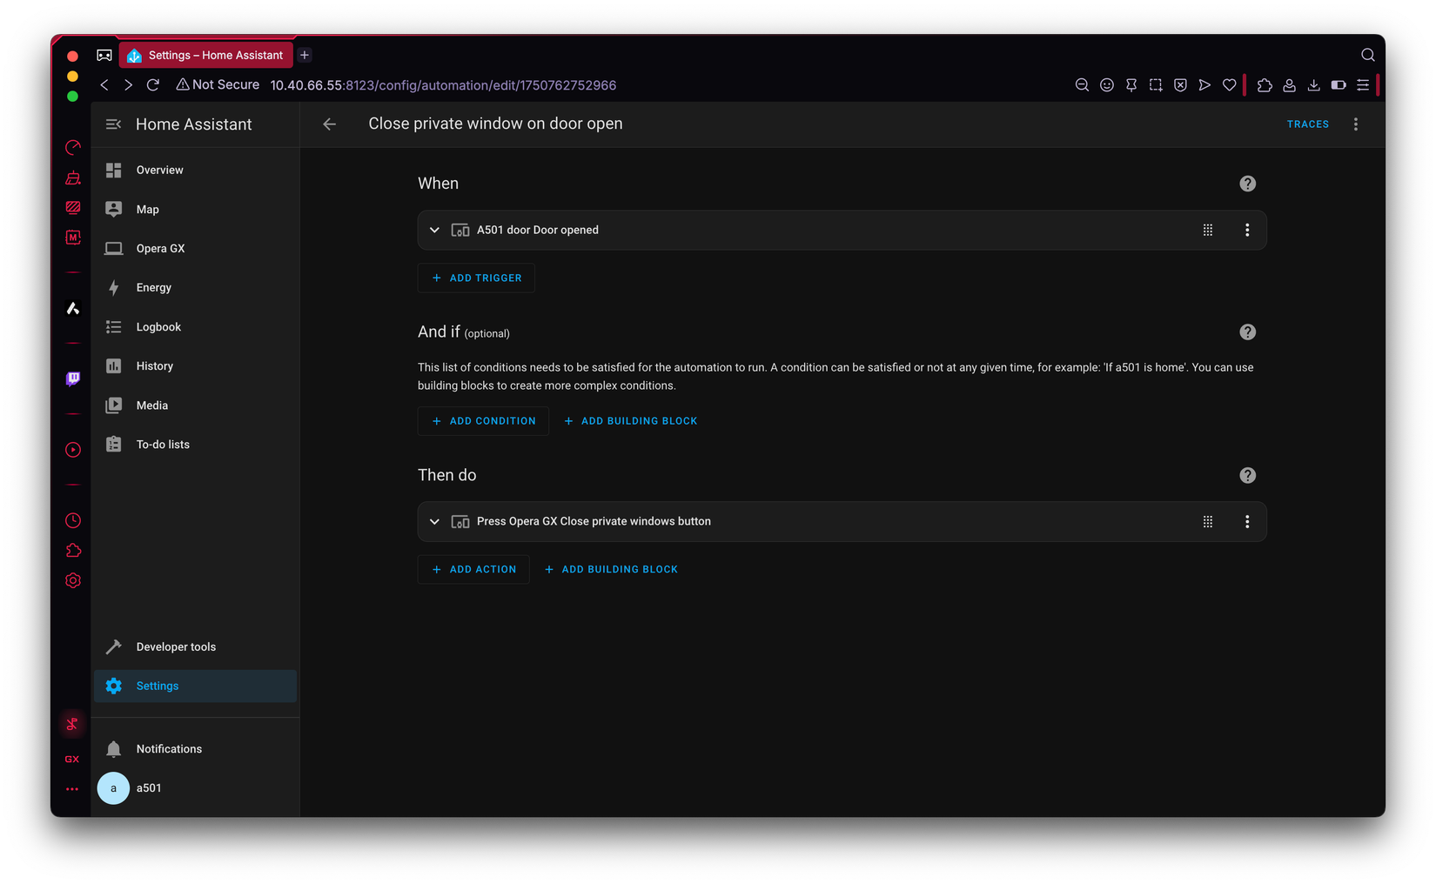The height and width of the screenshot is (884, 1436).
Task: Open the trigger overflow three-dot menu
Action: click(1246, 230)
